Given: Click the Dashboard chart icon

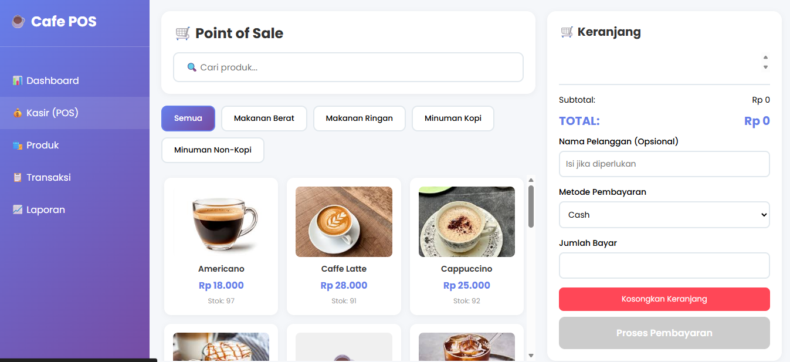Looking at the screenshot, I should point(18,80).
